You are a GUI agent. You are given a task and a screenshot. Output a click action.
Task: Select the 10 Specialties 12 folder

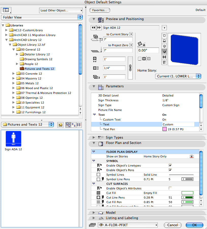[x=30, y=103]
